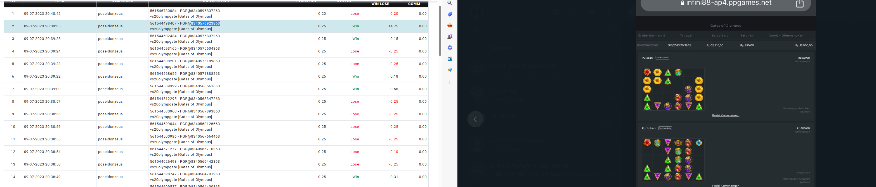Viewport: 876px width, 187px height.
Task: Click the -0.10 amount in row 12
Action: click(394, 152)
